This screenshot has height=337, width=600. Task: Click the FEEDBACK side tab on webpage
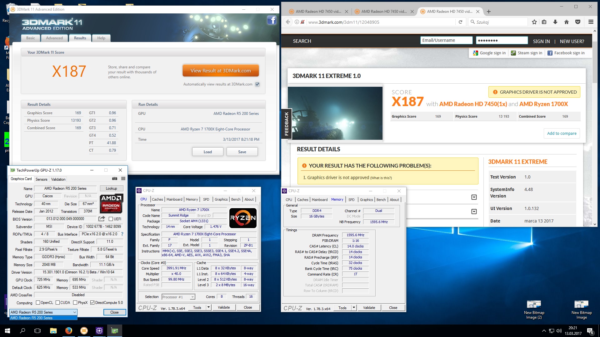287,124
